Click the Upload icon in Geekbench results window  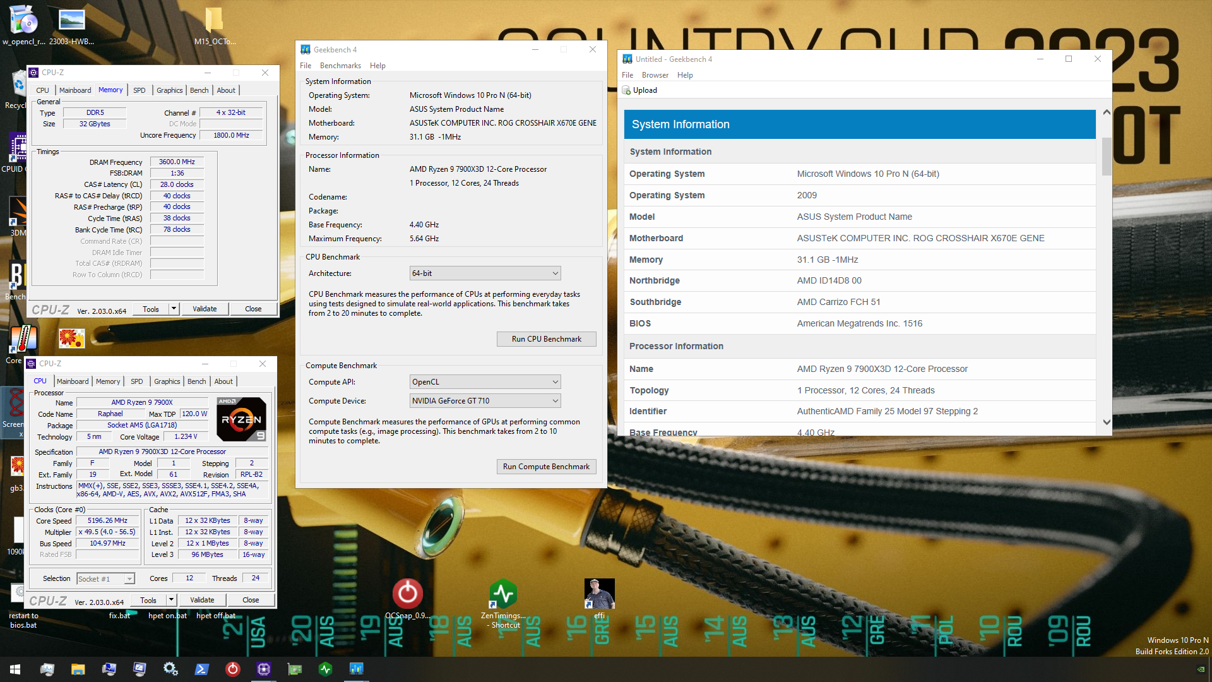coord(626,90)
